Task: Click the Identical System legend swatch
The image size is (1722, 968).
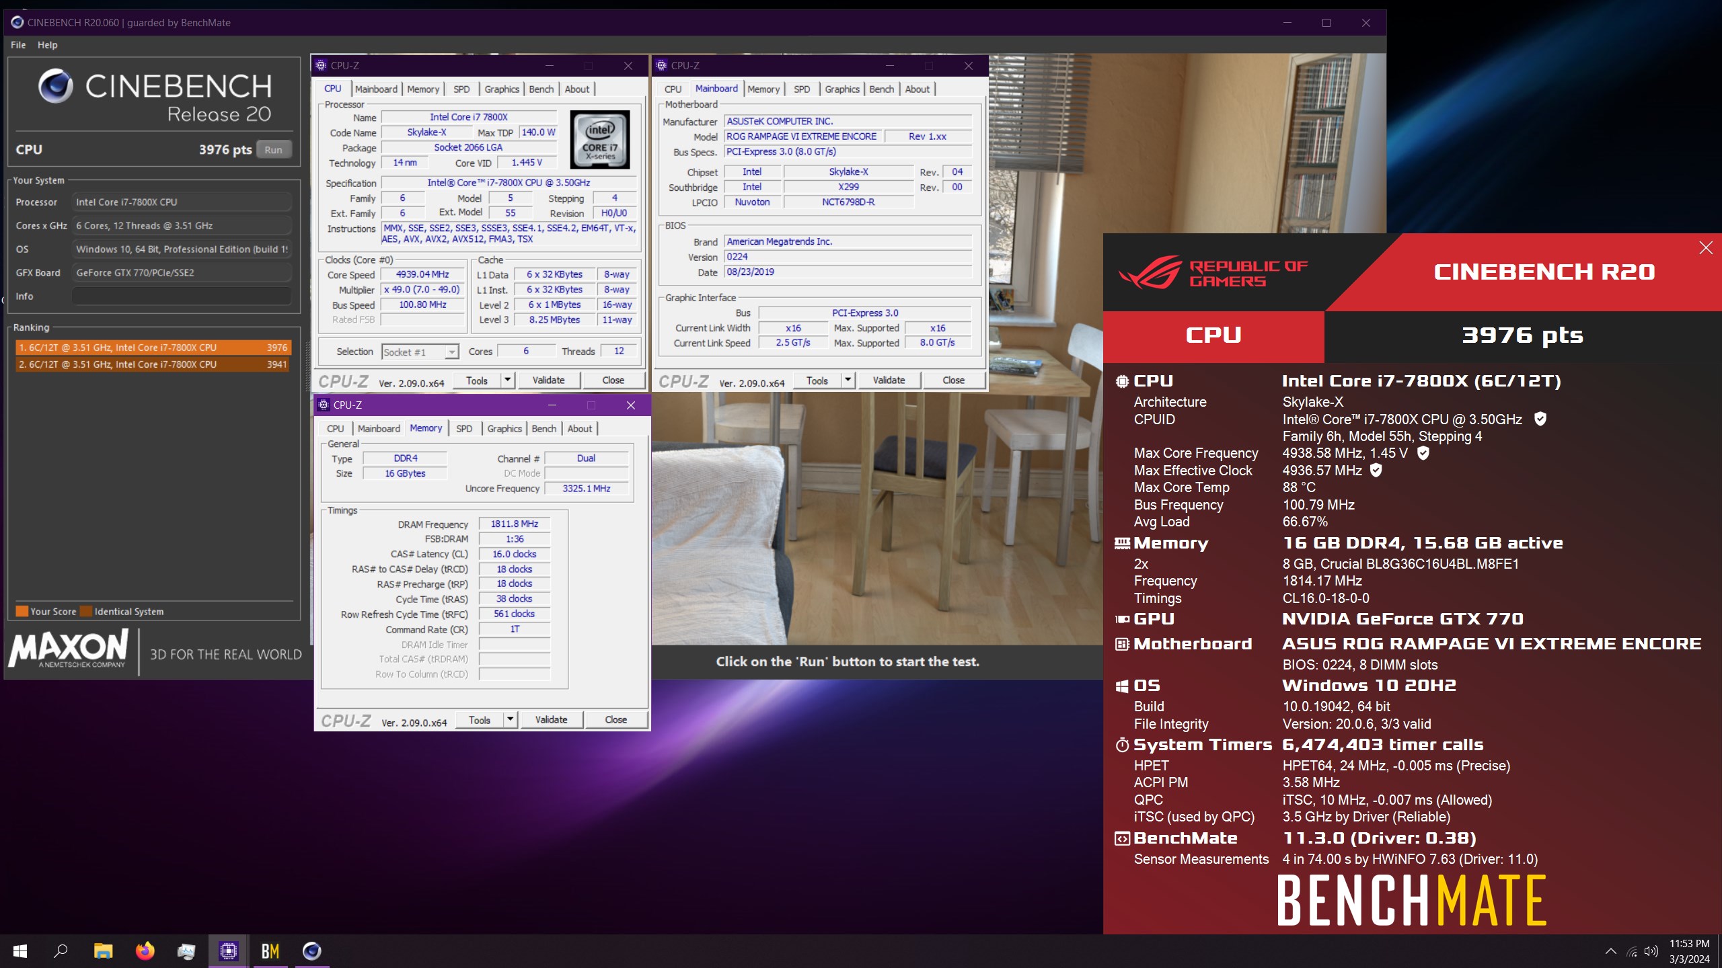Action: pyautogui.click(x=85, y=611)
